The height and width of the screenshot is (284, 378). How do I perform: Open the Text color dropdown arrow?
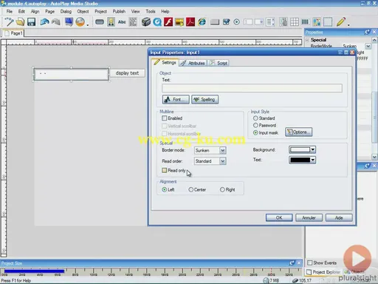tap(312, 160)
